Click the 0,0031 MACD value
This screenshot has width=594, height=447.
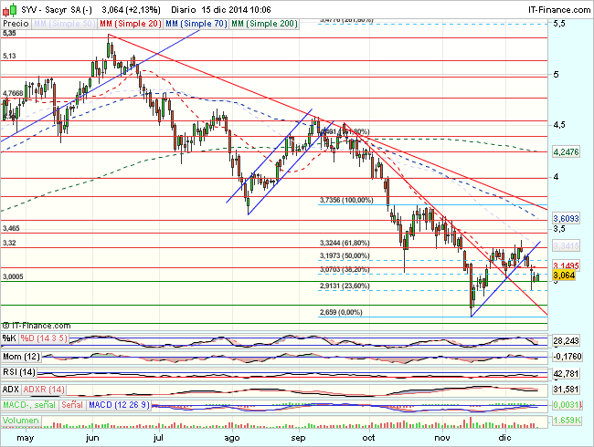[x=566, y=405]
